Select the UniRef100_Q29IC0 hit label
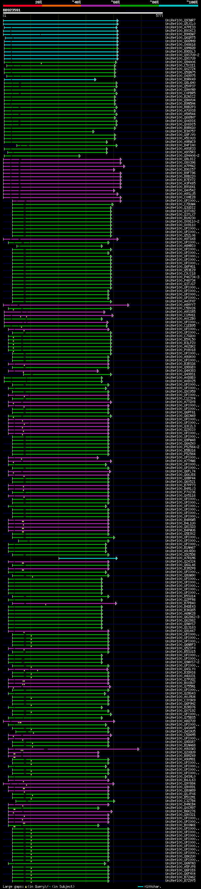Viewport: 201px width, 889px height. (x=180, y=430)
